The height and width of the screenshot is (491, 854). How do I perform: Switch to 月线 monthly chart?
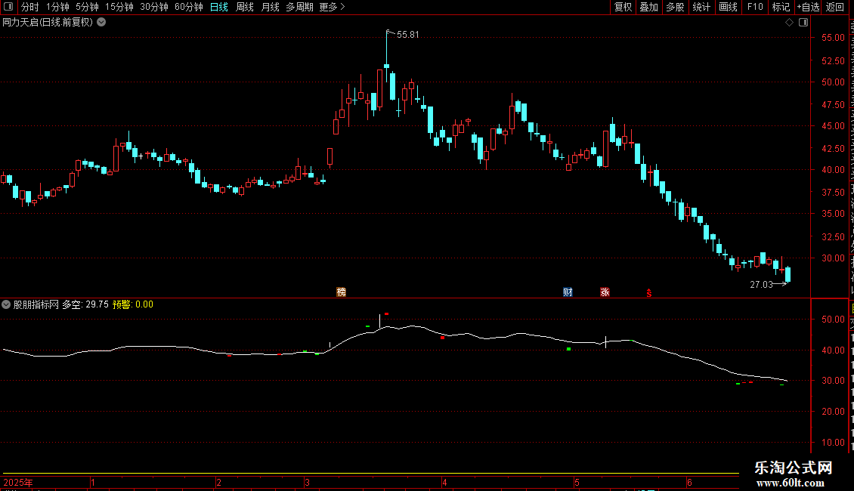[x=270, y=7]
